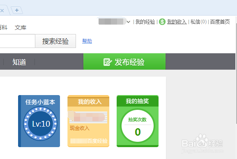Click the blurred username in top bar
The image size is (237, 159).
tap(112, 21)
